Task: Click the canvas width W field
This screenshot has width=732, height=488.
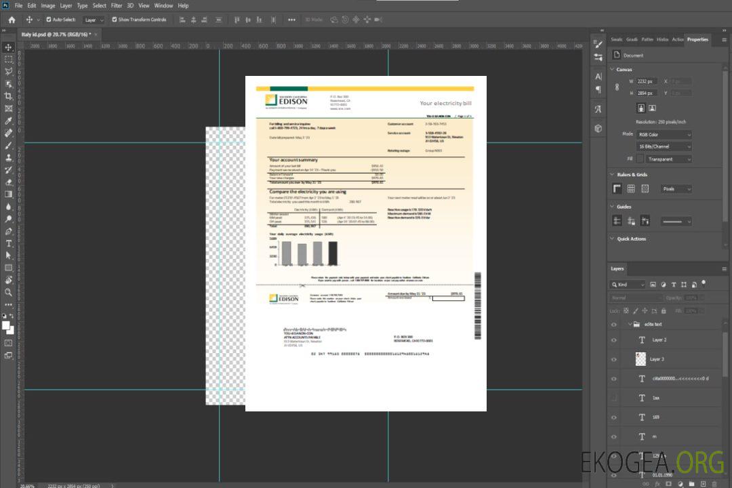Action: click(x=647, y=81)
